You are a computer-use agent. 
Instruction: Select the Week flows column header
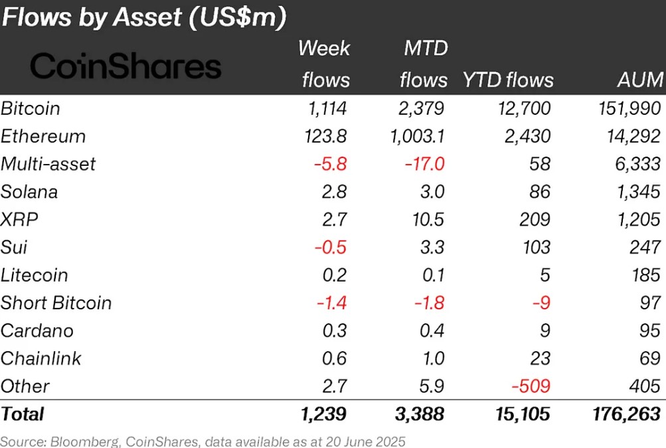click(x=325, y=64)
